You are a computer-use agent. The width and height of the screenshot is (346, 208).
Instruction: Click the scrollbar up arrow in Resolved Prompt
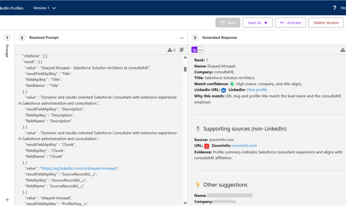(x=185, y=57)
